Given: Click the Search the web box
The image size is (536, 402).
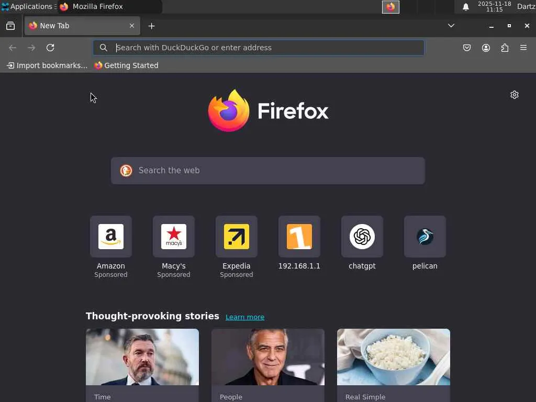Looking at the screenshot, I should [268, 171].
